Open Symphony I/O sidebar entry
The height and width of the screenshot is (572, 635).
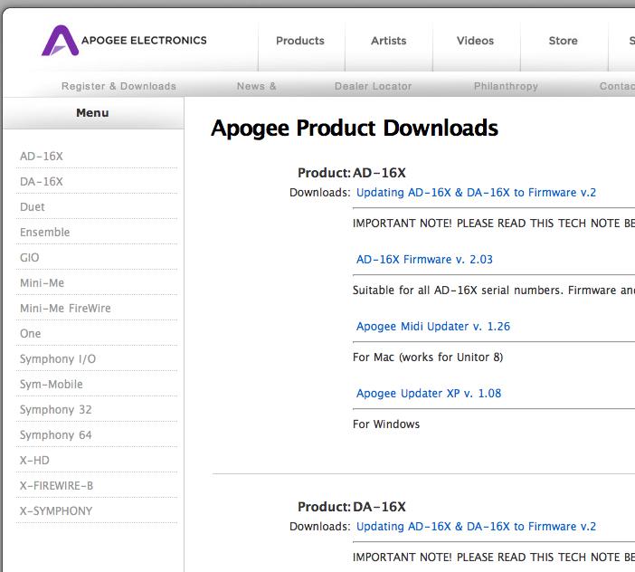58,359
